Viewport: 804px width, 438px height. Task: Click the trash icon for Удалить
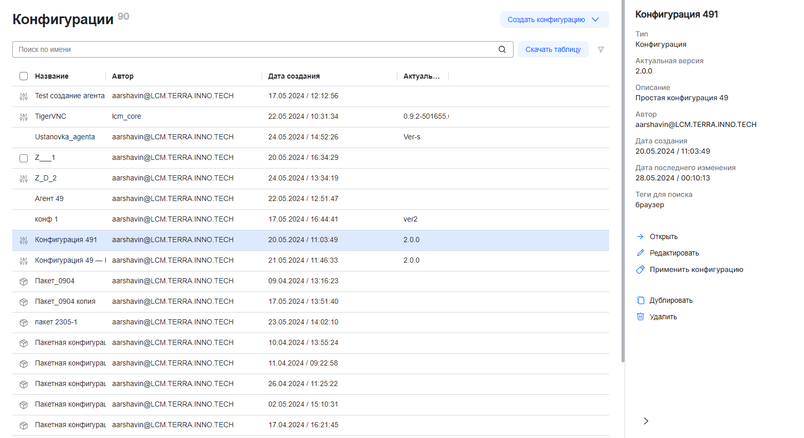click(x=641, y=317)
